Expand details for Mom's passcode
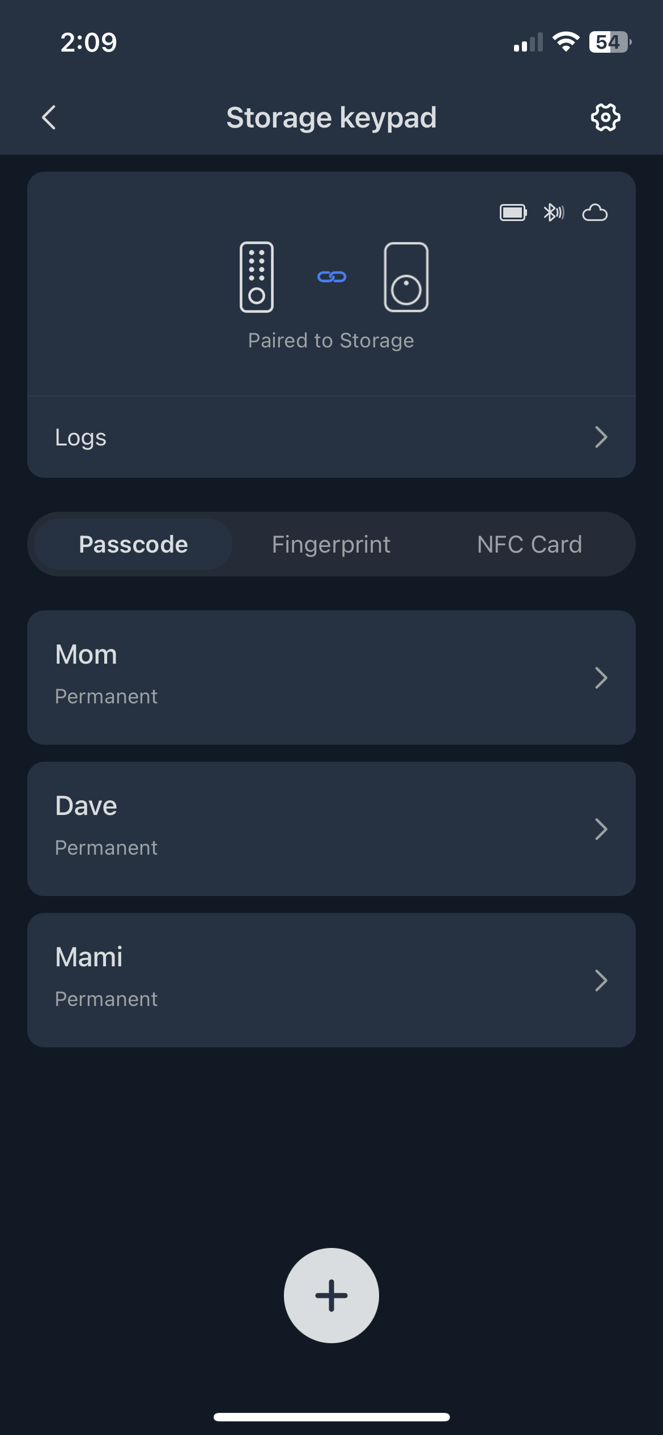Image resolution: width=663 pixels, height=1435 pixels. point(331,677)
